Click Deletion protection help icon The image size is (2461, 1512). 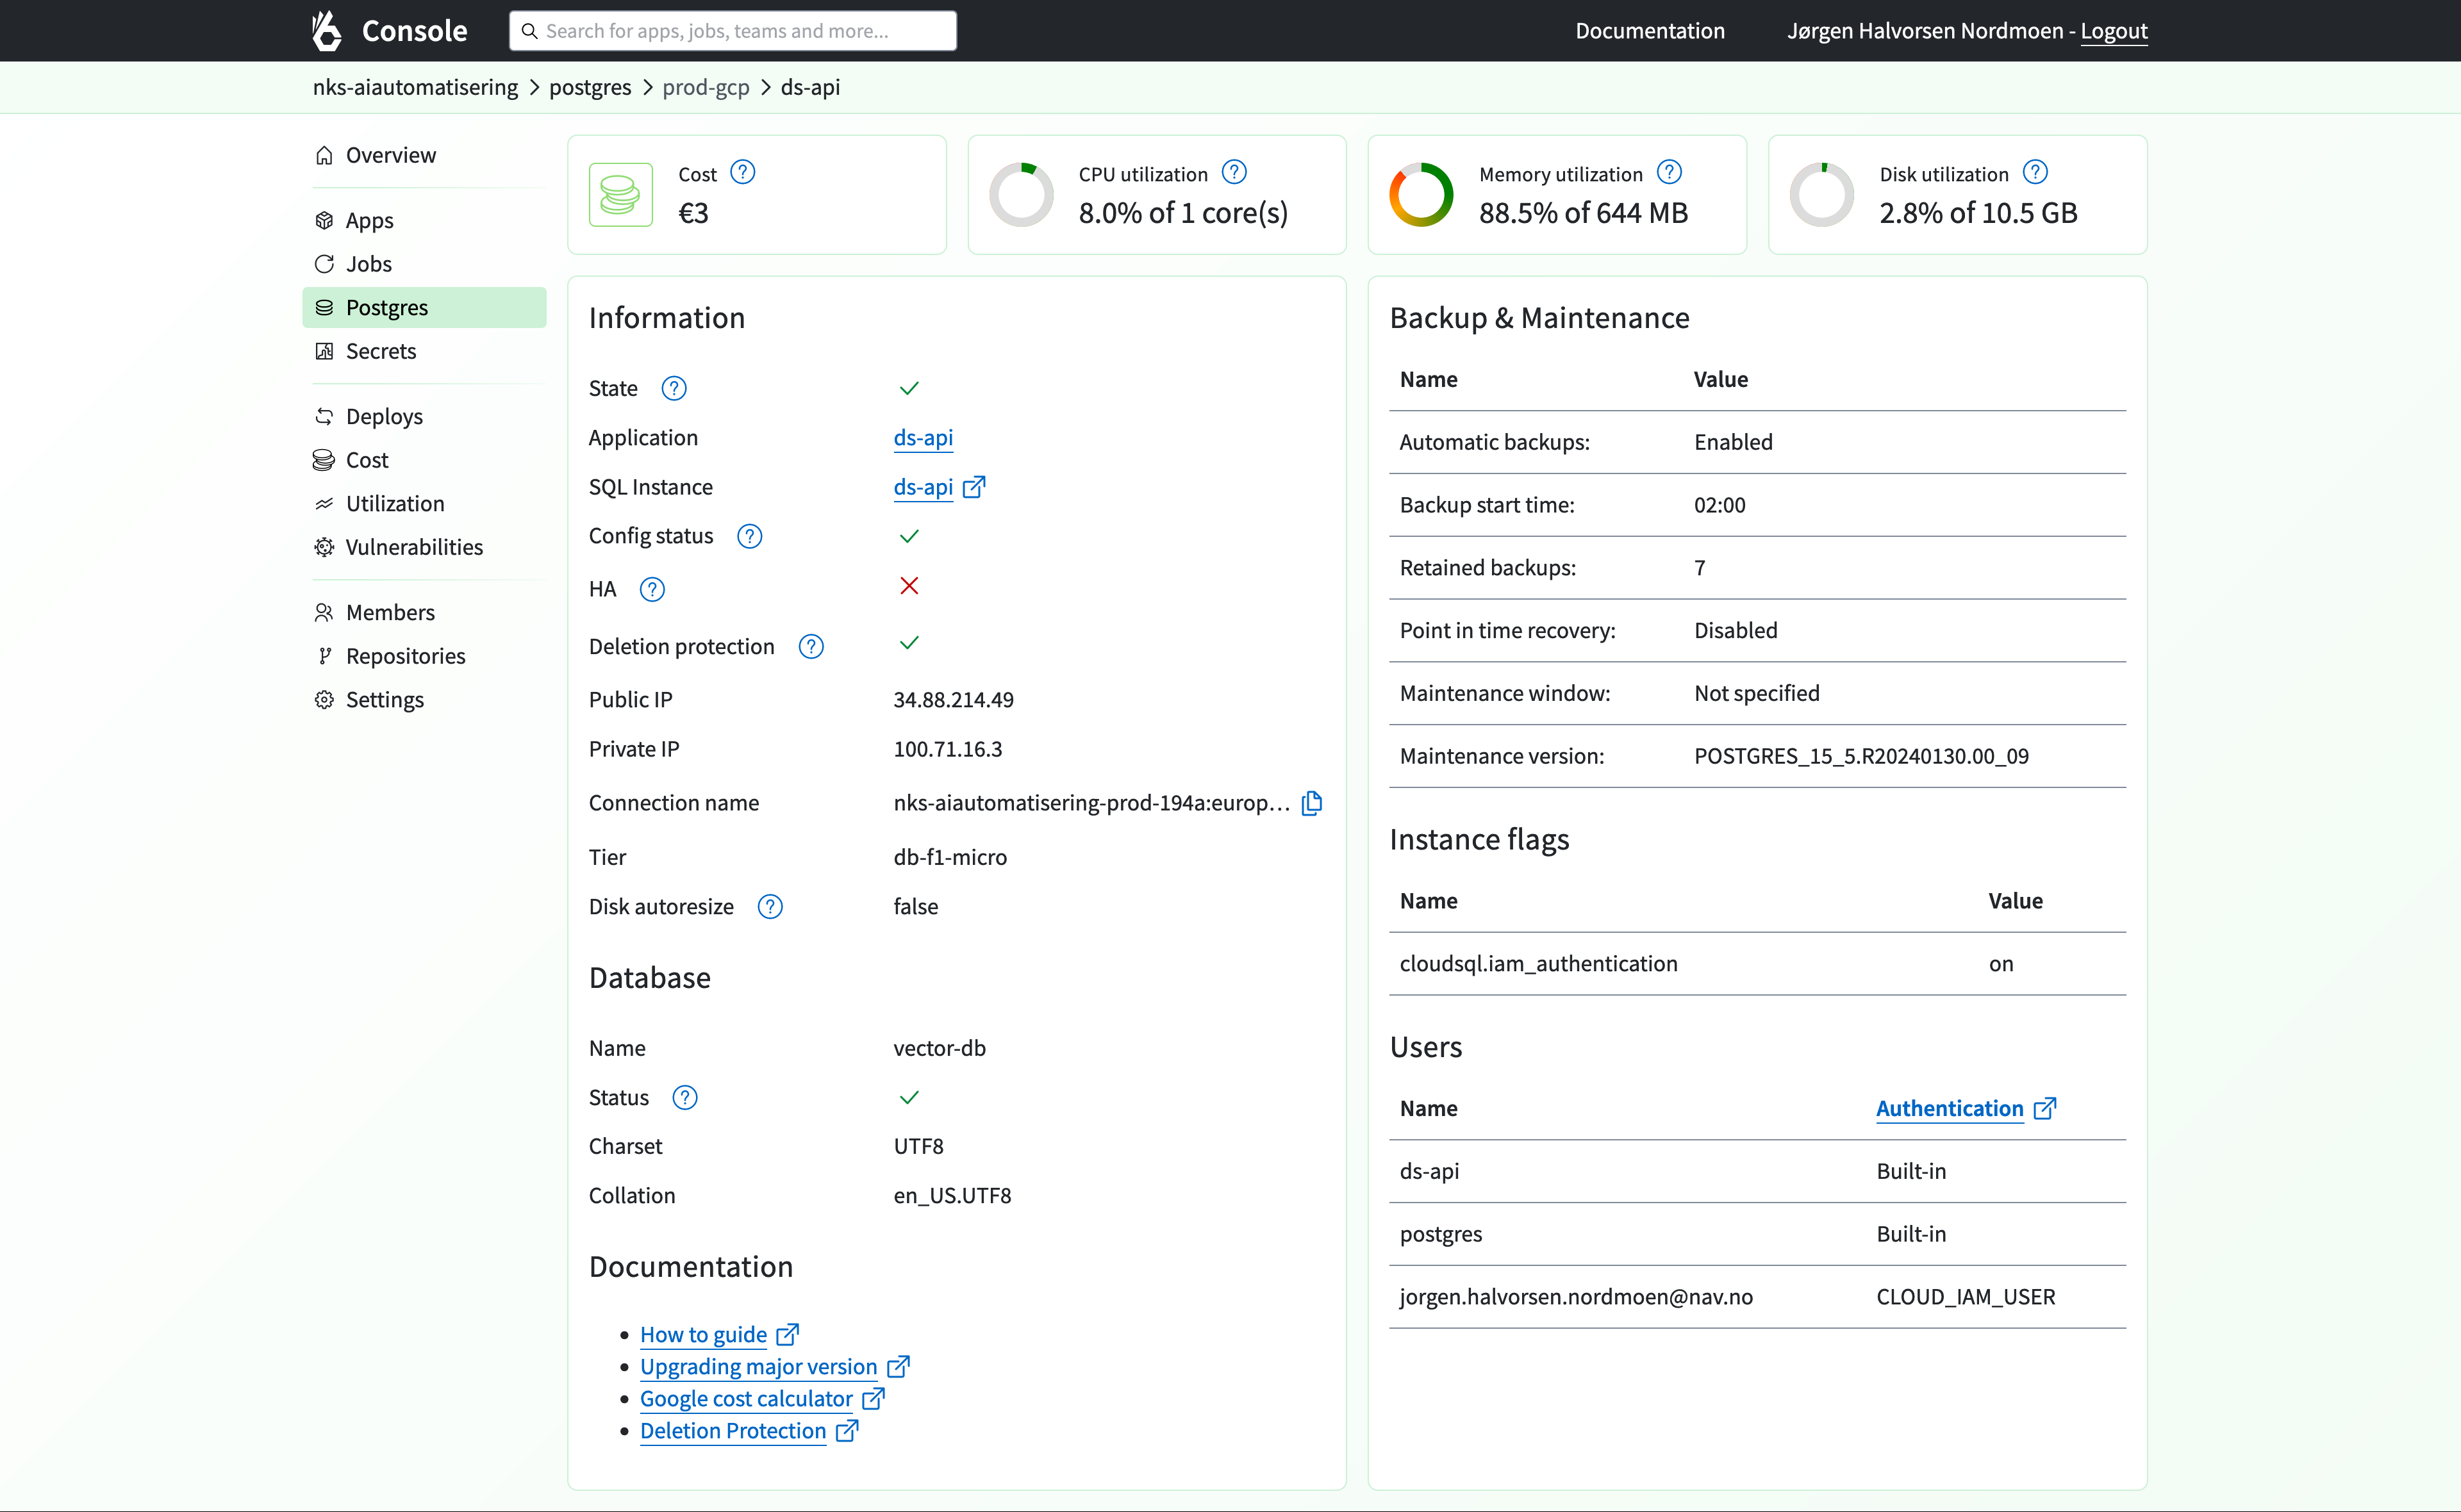pos(811,647)
